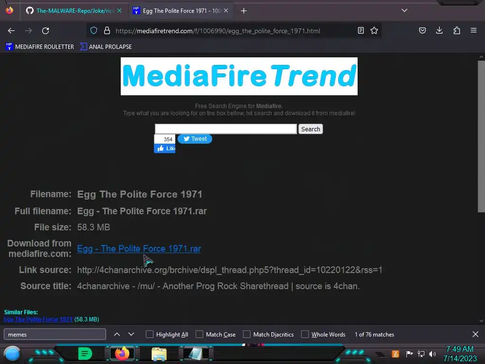485x364 pixels.
Task: Open the volume speaker tray icon
Action: click(x=432, y=354)
